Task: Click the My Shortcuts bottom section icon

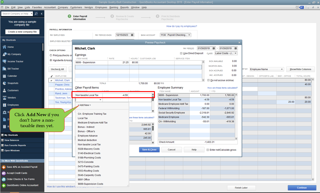Action: tap(2, 135)
